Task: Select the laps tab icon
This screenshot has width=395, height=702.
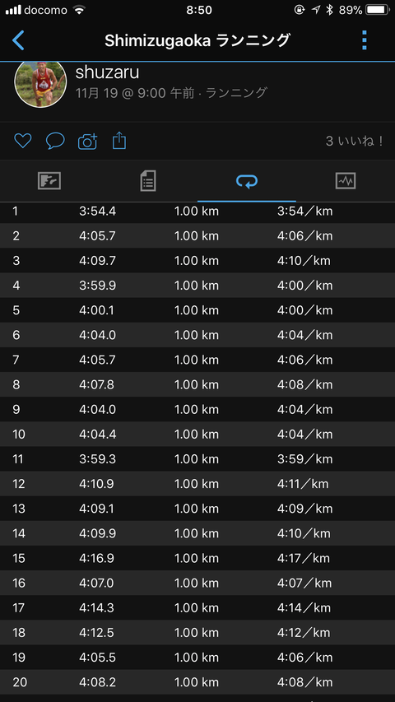Action: tap(247, 181)
